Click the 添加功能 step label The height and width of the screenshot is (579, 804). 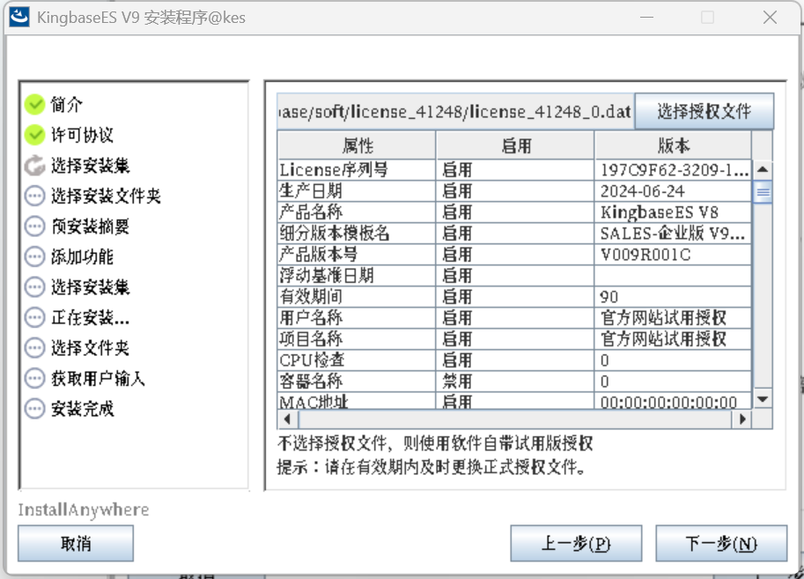82,256
